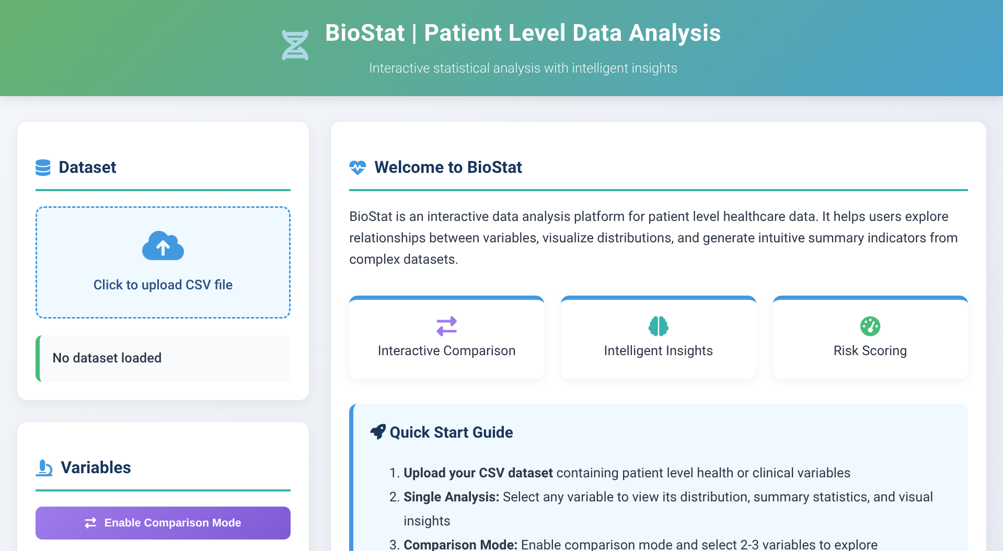Click the microscope icon beside Variables
Screen dimensions: 1003x551
[44, 467]
